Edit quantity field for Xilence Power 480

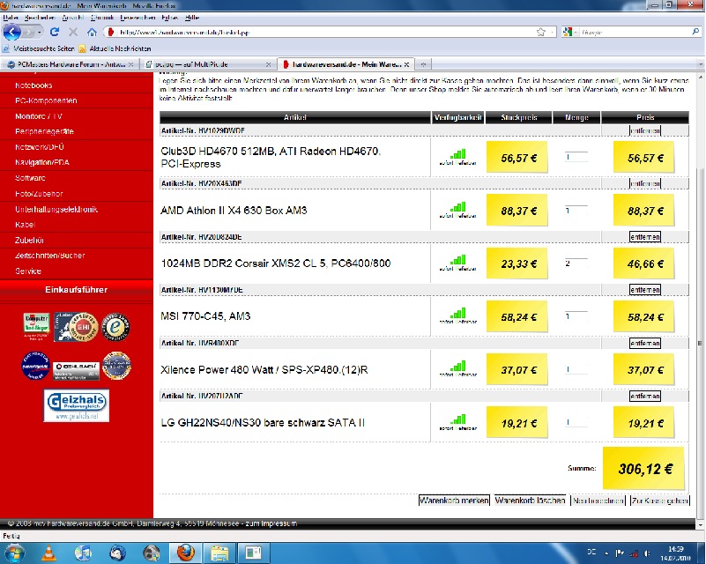[x=576, y=369]
